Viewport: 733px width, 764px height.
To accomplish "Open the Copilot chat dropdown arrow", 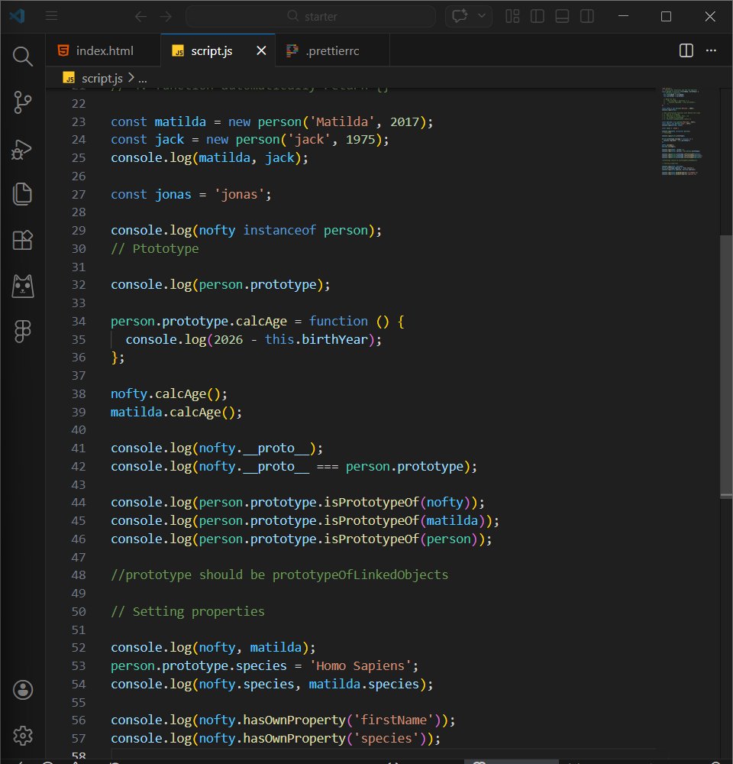I will click(x=481, y=16).
